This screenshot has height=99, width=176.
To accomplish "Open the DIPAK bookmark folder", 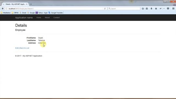I will coord(15,13).
